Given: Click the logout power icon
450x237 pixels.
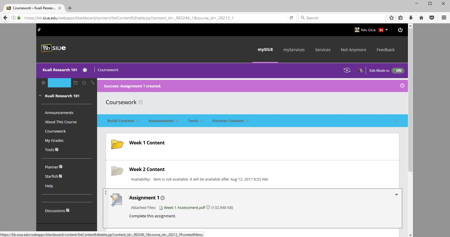Looking at the screenshot, I should pos(400,30).
